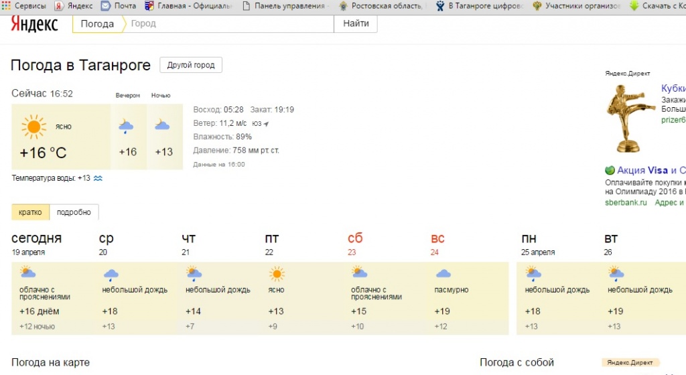Open the Погода на карте section
This screenshot has height=375, width=686.
(x=50, y=362)
